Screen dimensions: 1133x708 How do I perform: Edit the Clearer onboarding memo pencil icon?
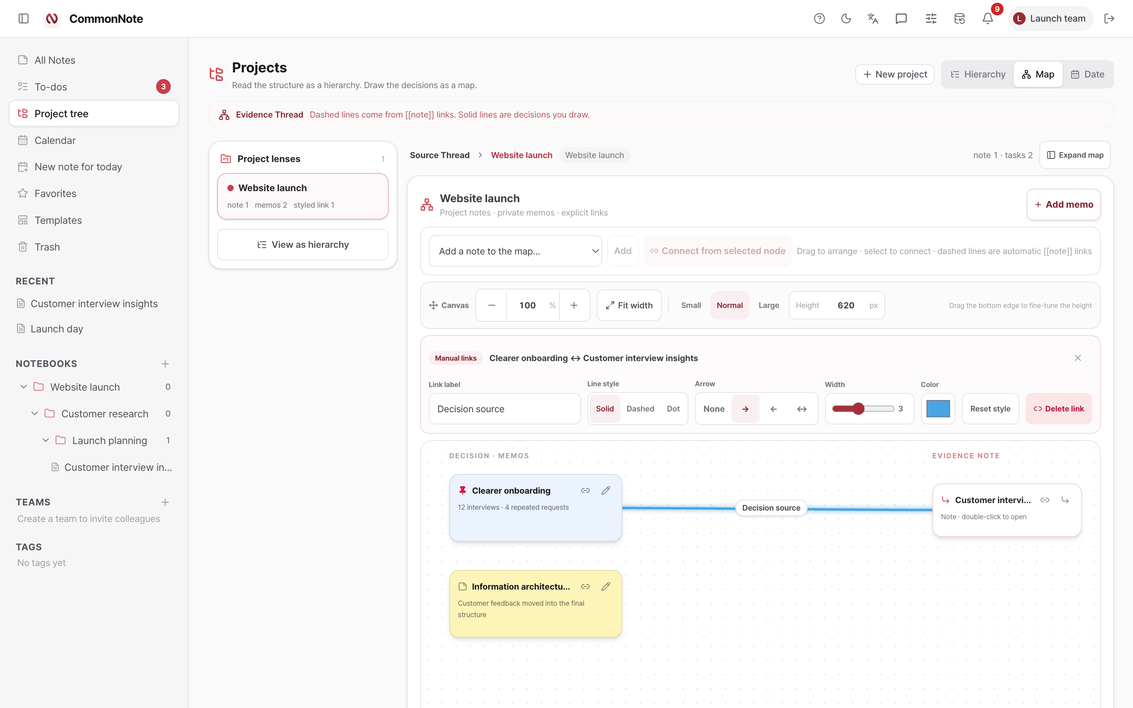(606, 491)
